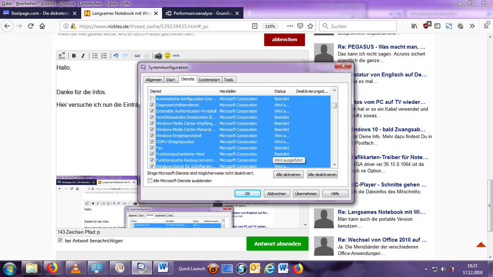The image size is (493, 277).
Task: Show hidden system tray icons arrow
Action: (426, 269)
